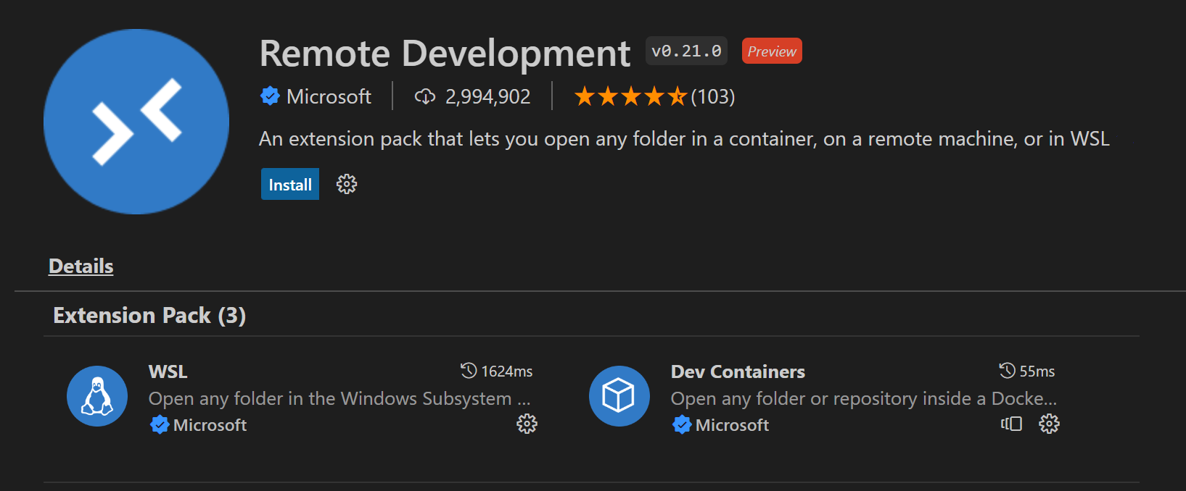Screen dimensions: 1186x491
Task: Click the WSL extension description
Action: click(x=339, y=398)
